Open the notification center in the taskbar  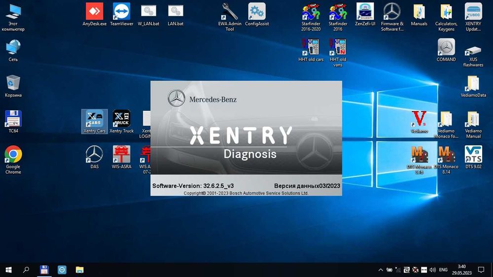point(481,270)
